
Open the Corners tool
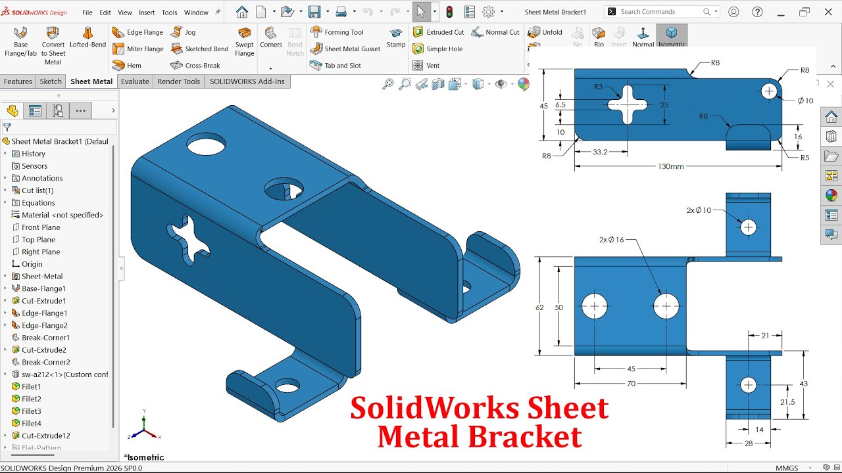point(270,37)
